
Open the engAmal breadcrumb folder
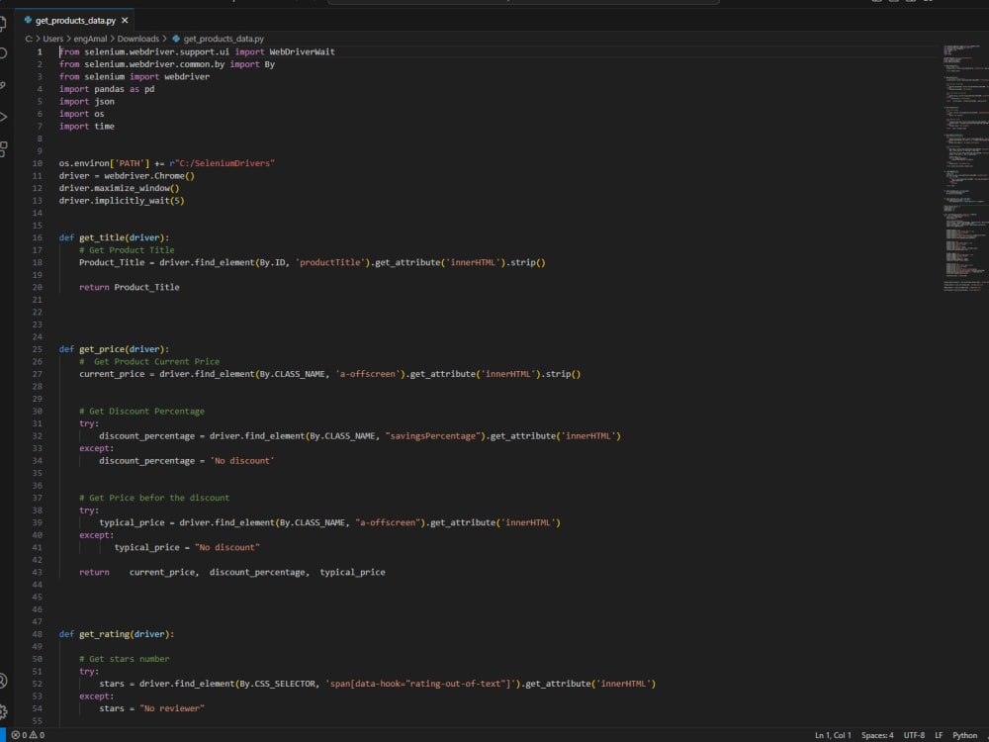[90, 40]
